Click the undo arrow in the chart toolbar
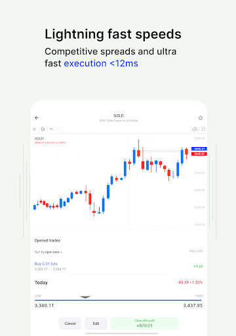 [51, 129]
